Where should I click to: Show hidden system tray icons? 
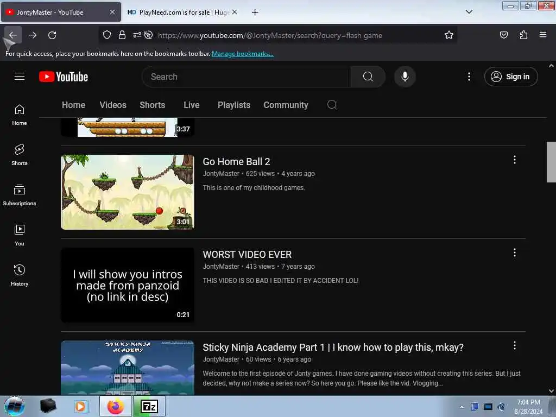(462, 407)
